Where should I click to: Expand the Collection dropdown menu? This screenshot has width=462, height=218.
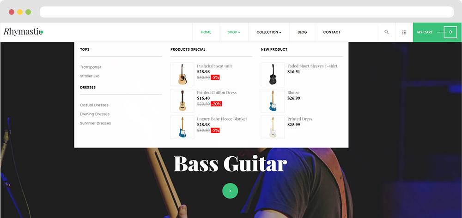pos(269,32)
